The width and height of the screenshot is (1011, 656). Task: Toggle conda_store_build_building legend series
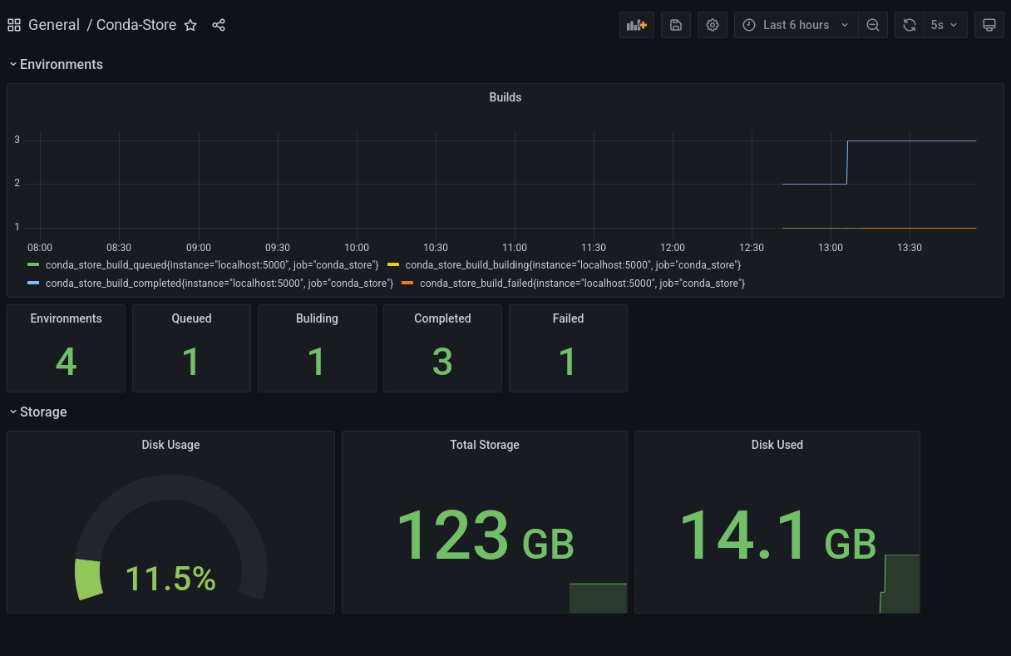572,264
